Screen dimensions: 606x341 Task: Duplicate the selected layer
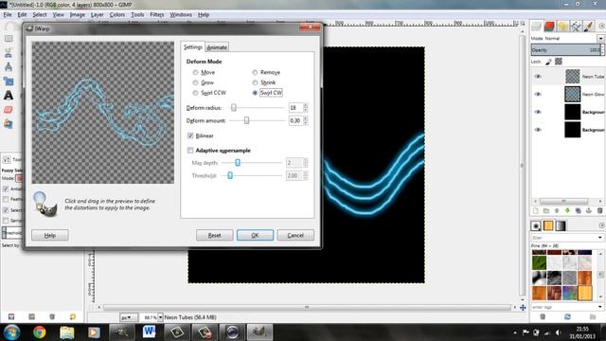(x=579, y=210)
